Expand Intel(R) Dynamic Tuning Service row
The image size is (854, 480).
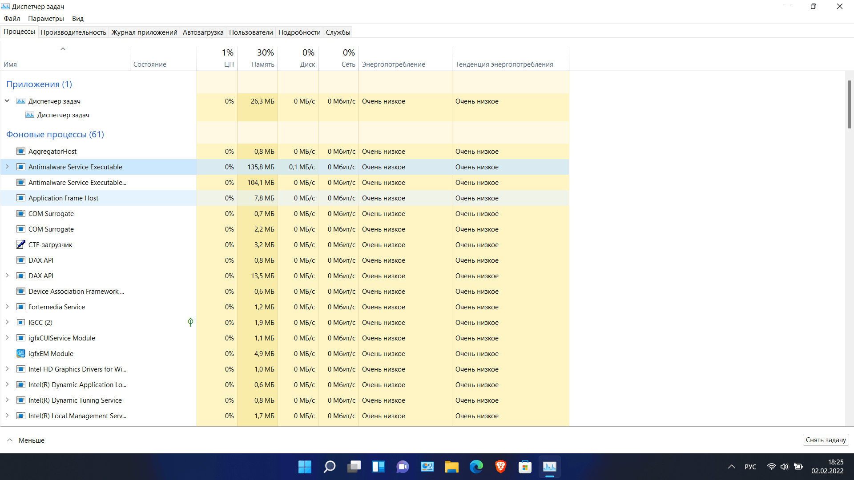(x=7, y=400)
